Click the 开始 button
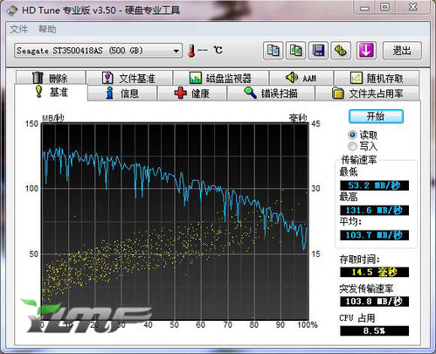The image size is (436, 354). [x=376, y=116]
